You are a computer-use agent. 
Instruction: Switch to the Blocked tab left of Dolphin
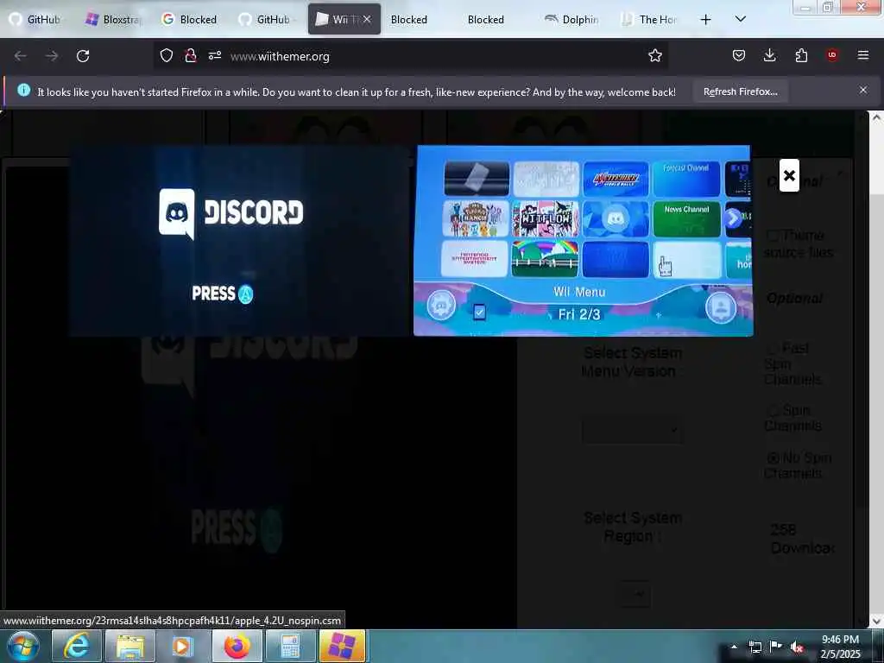485,19
